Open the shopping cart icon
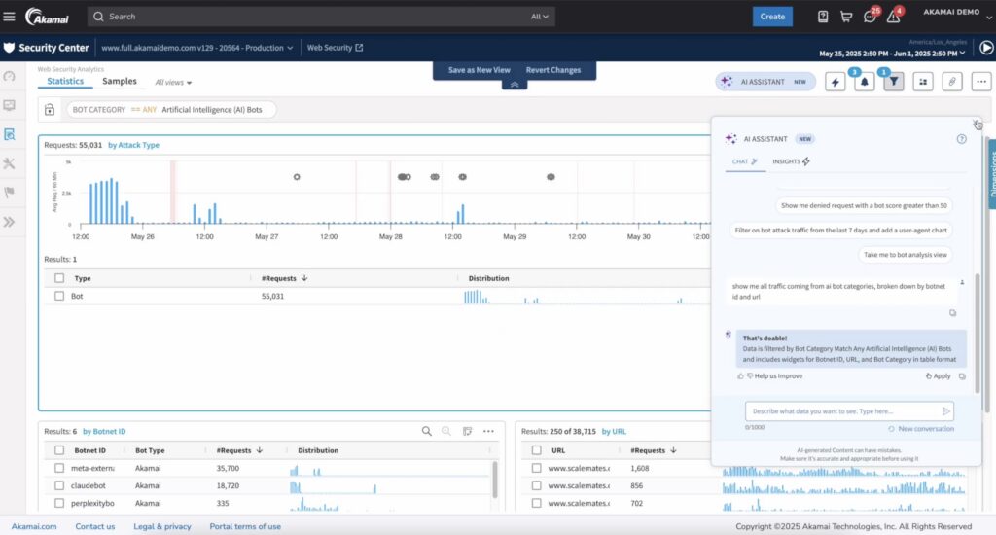The height and width of the screenshot is (535, 996). point(846,17)
